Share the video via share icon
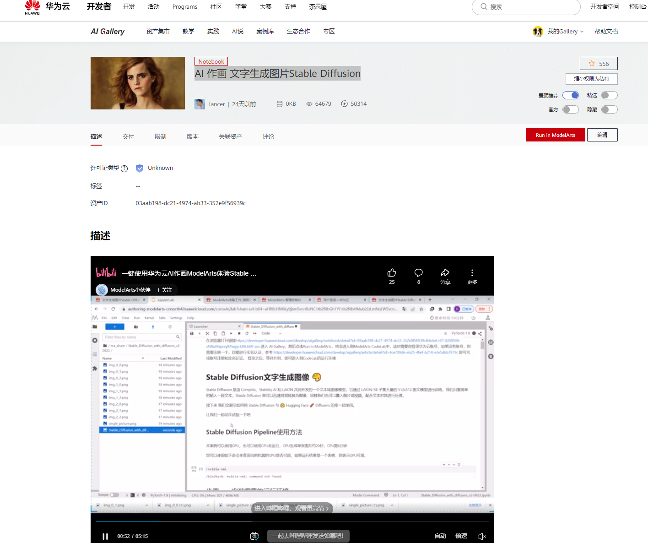This screenshot has width=648, height=543. pyautogui.click(x=445, y=272)
